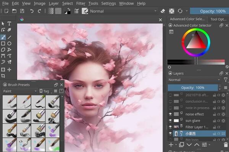Switch to the Tool Options tab
The height and width of the screenshot is (152, 229).
[219, 19]
